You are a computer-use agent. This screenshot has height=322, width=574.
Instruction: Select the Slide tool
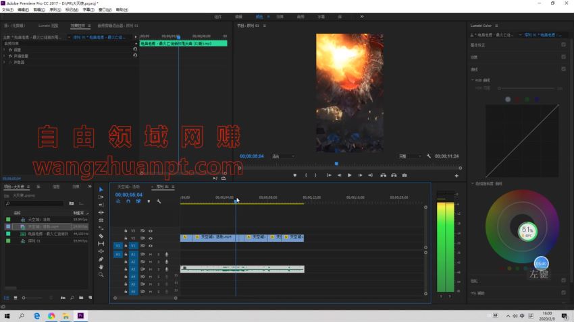[101, 251]
